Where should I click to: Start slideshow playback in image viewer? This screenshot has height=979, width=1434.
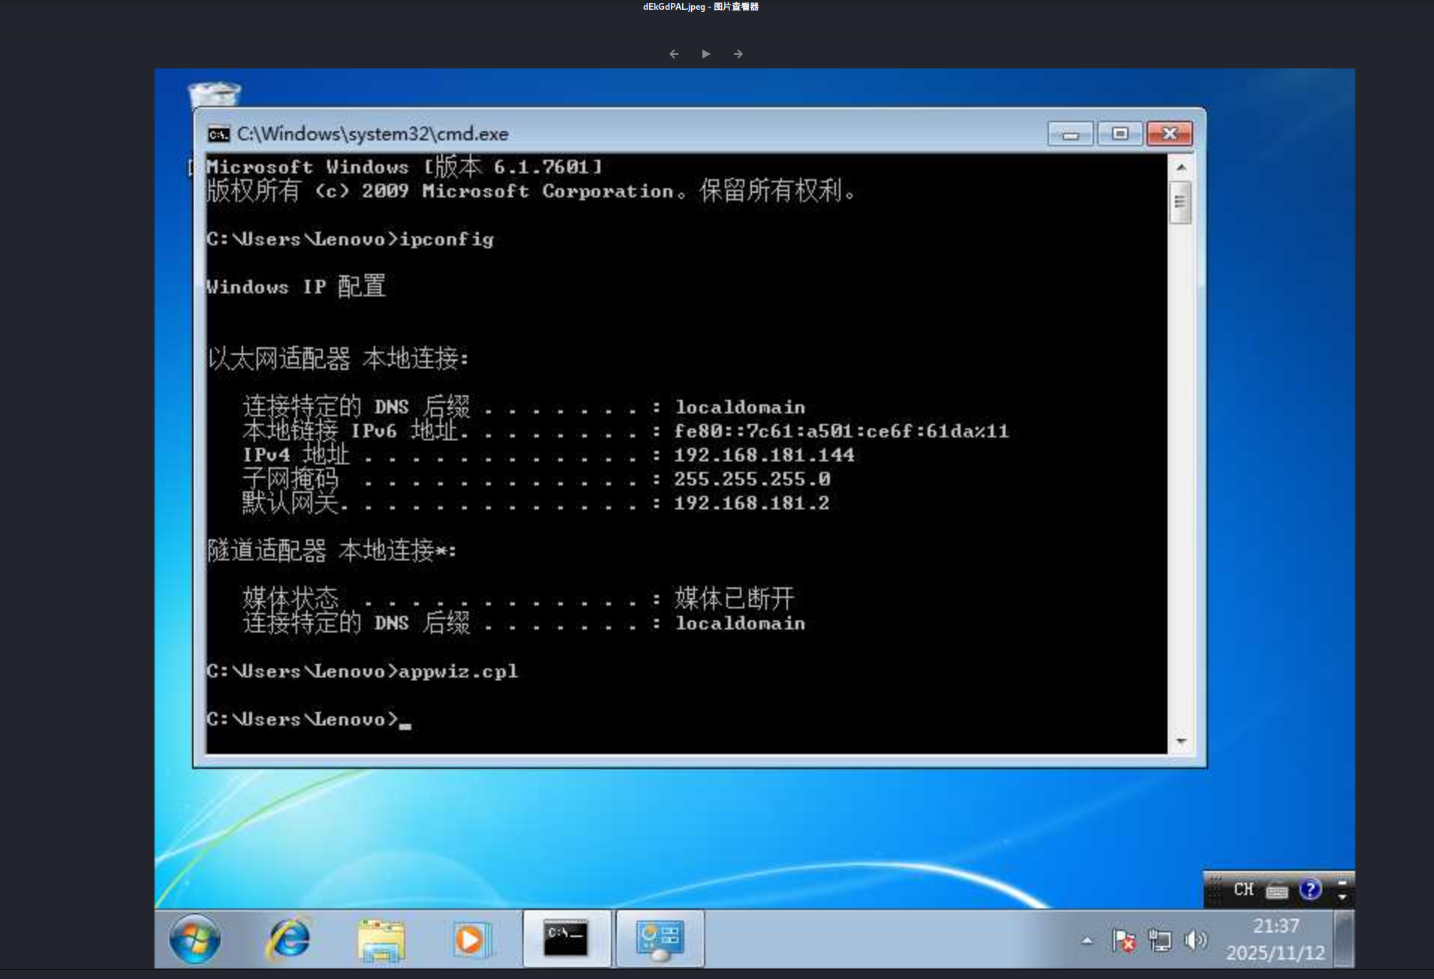click(706, 54)
